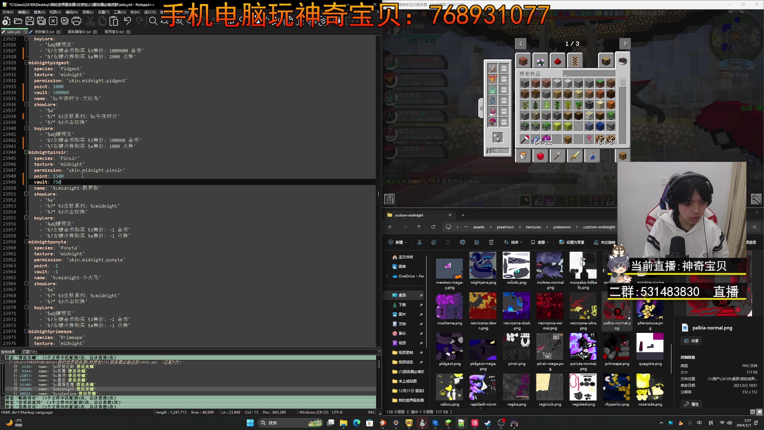Click the Open file icon in Notepad++ toolbar
The width and height of the screenshot is (764, 430).
[x=18, y=21]
